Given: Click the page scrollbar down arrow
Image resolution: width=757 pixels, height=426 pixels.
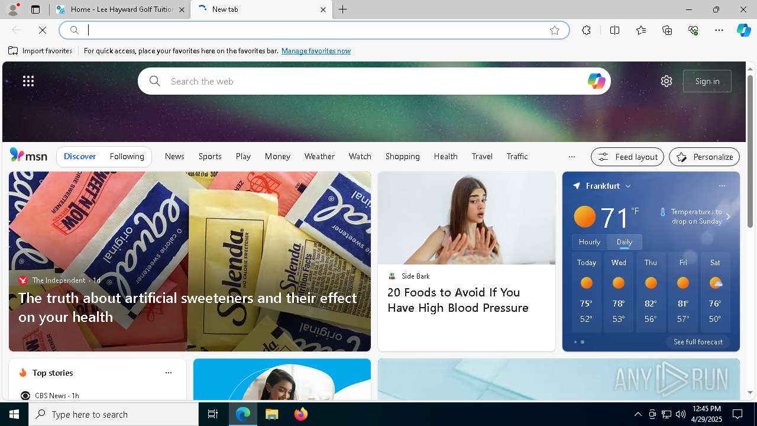Looking at the screenshot, I should (x=750, y=392).
